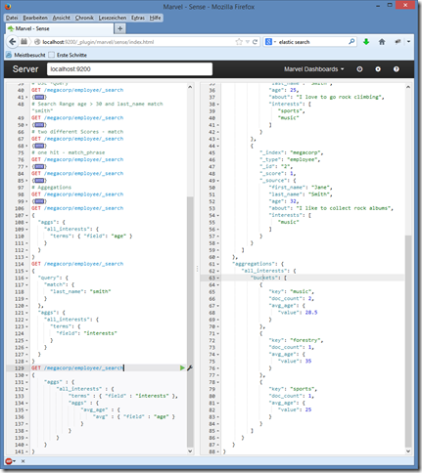Viewport: 422px width, 473px height.
Task: Collapse aggregations fold arrow at output line 61
Action: pos(218,264)
